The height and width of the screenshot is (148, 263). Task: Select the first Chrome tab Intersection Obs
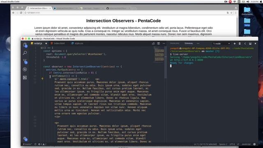click(x=39, y=8)
